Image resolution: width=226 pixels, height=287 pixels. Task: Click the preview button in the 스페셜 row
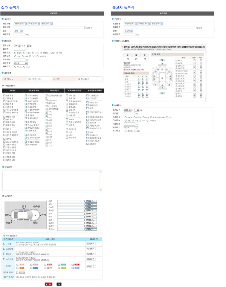[91, 244]
